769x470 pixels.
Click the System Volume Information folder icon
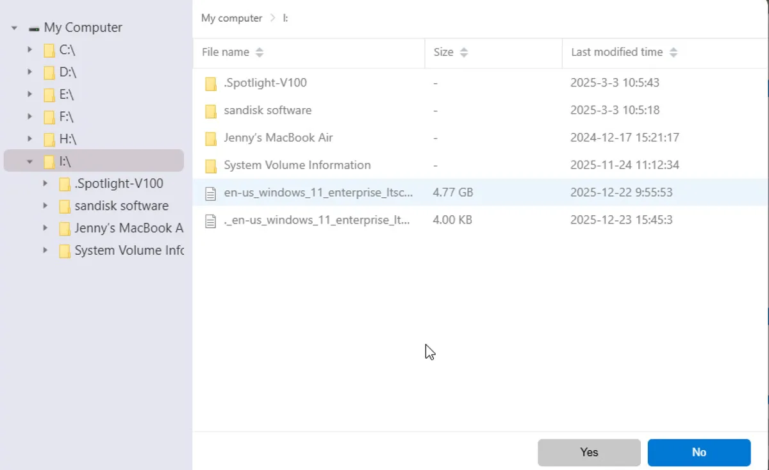[211, 165]
